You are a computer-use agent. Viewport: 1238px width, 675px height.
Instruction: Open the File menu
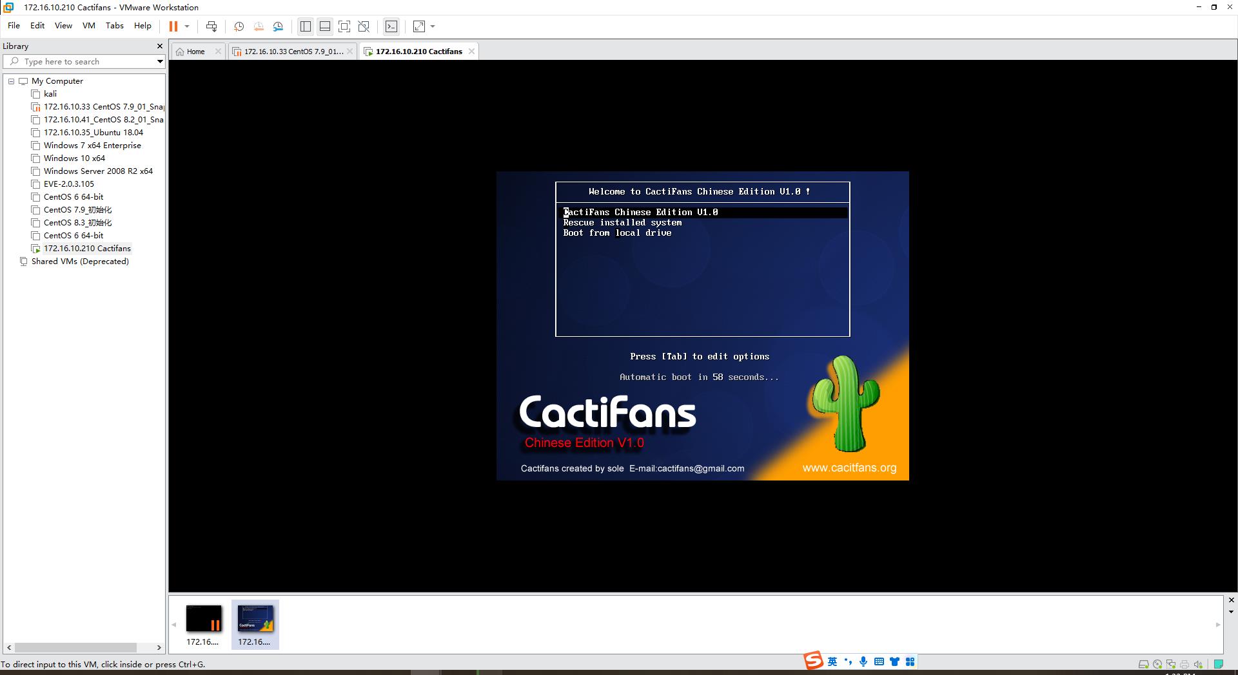[14, 26]
